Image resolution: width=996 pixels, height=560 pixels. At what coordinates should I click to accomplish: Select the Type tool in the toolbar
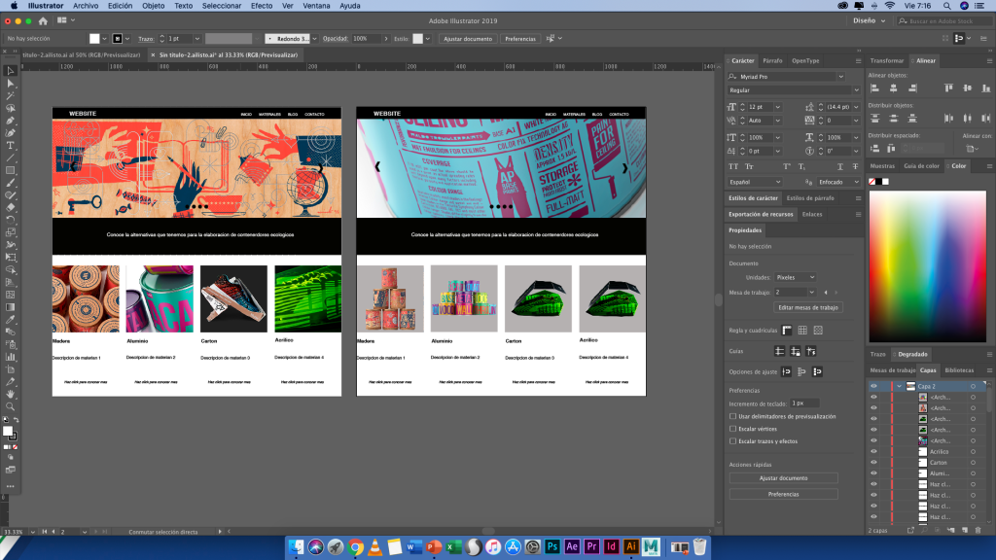[11, 145]
